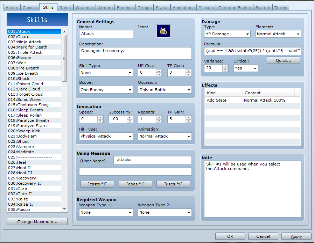Viewport: 314px width, 243px height.
Task: Switch to the Classes tab
Action: coord(30,8)
